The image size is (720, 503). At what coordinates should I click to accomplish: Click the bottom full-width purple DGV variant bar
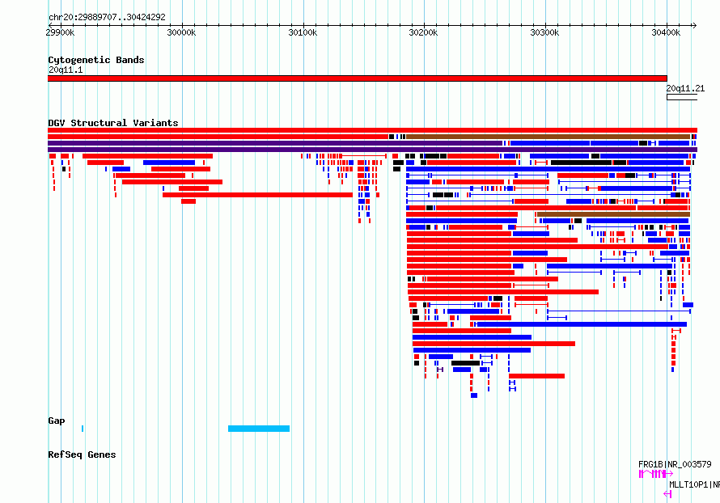pos(372,150)
